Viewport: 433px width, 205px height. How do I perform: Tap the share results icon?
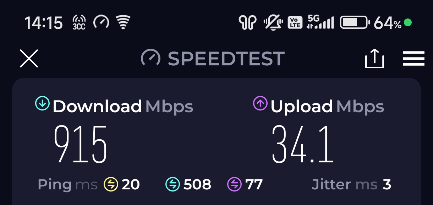tap(375, 59)
